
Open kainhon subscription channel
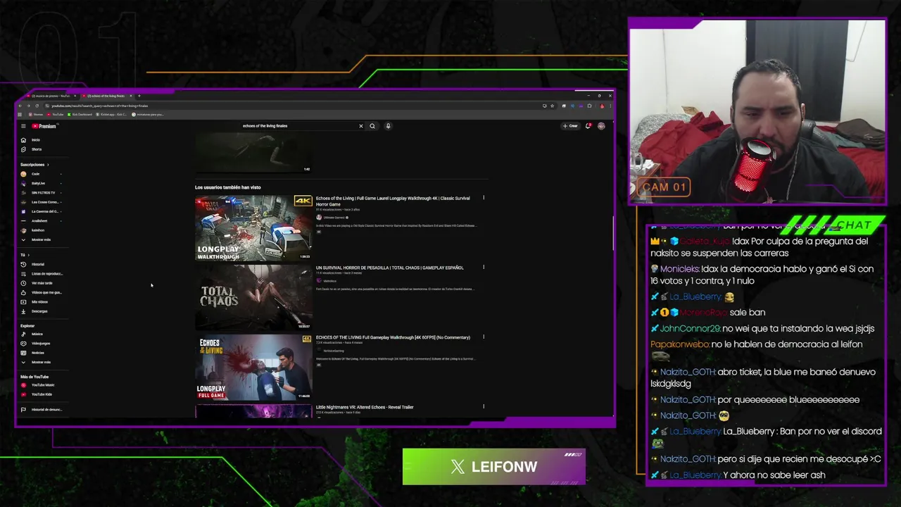(x=38, y=230)
